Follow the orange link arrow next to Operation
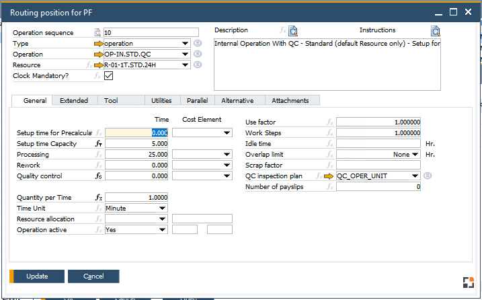Image resolution: width=482 pixels, height=300 pixels. pos(99,54)
